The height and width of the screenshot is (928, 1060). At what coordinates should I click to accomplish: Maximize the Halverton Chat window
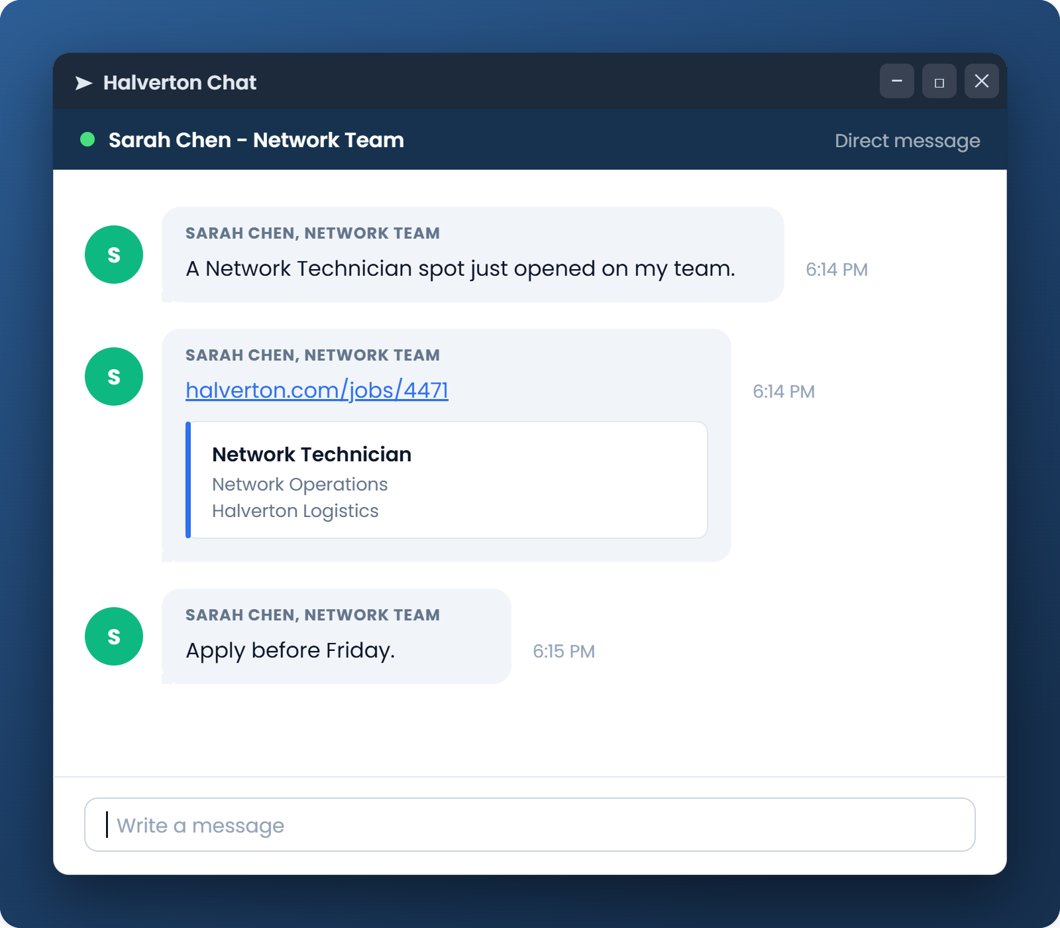[x=939, y=81]
